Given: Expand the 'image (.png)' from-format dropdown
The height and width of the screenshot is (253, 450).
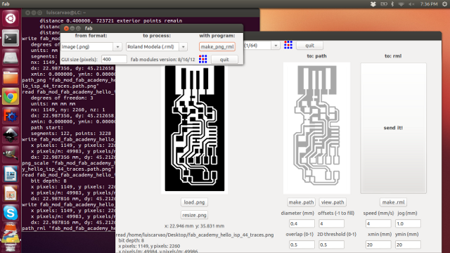Looking at the screenshot, I should click(x=117, y=47).
